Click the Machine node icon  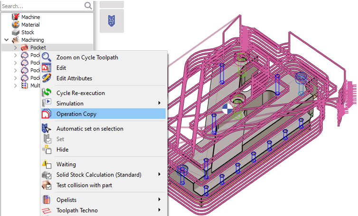click(15, 17)
